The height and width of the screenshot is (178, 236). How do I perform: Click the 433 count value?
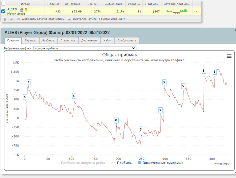coord(58,11)
